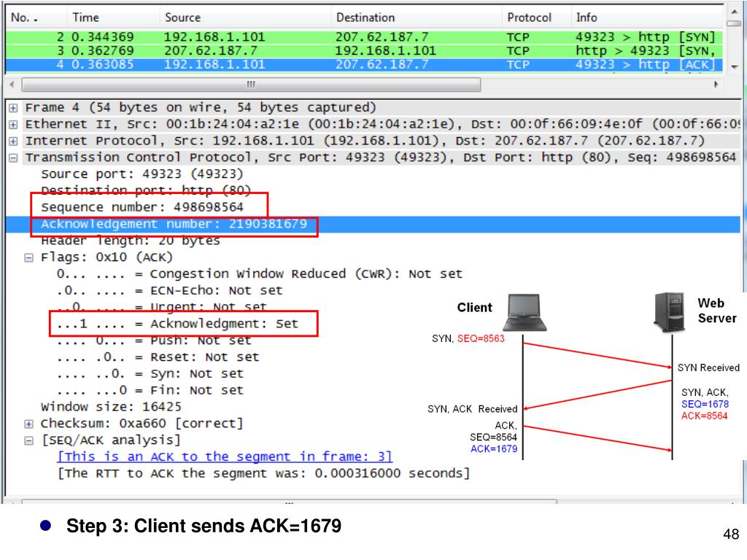
Task: Select the ECN-Echo: Not set row
Action: coord(169,290)
